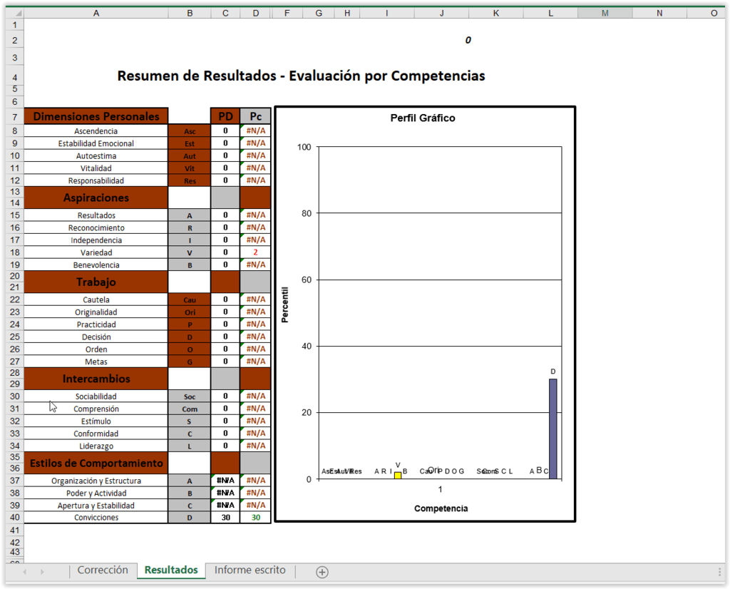
Task: Select the Resultados sheet tab
Action: (x=170, y=570)
